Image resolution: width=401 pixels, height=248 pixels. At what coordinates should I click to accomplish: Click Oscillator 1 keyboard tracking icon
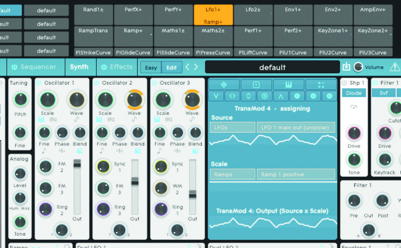41,120
